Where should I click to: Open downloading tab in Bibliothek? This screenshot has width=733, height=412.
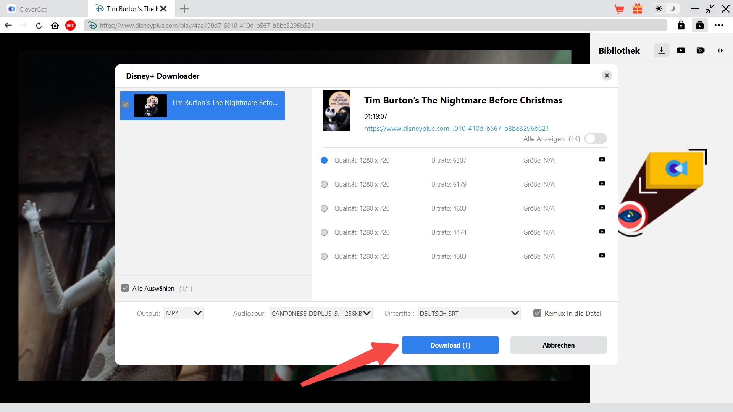tap(662, 50)
